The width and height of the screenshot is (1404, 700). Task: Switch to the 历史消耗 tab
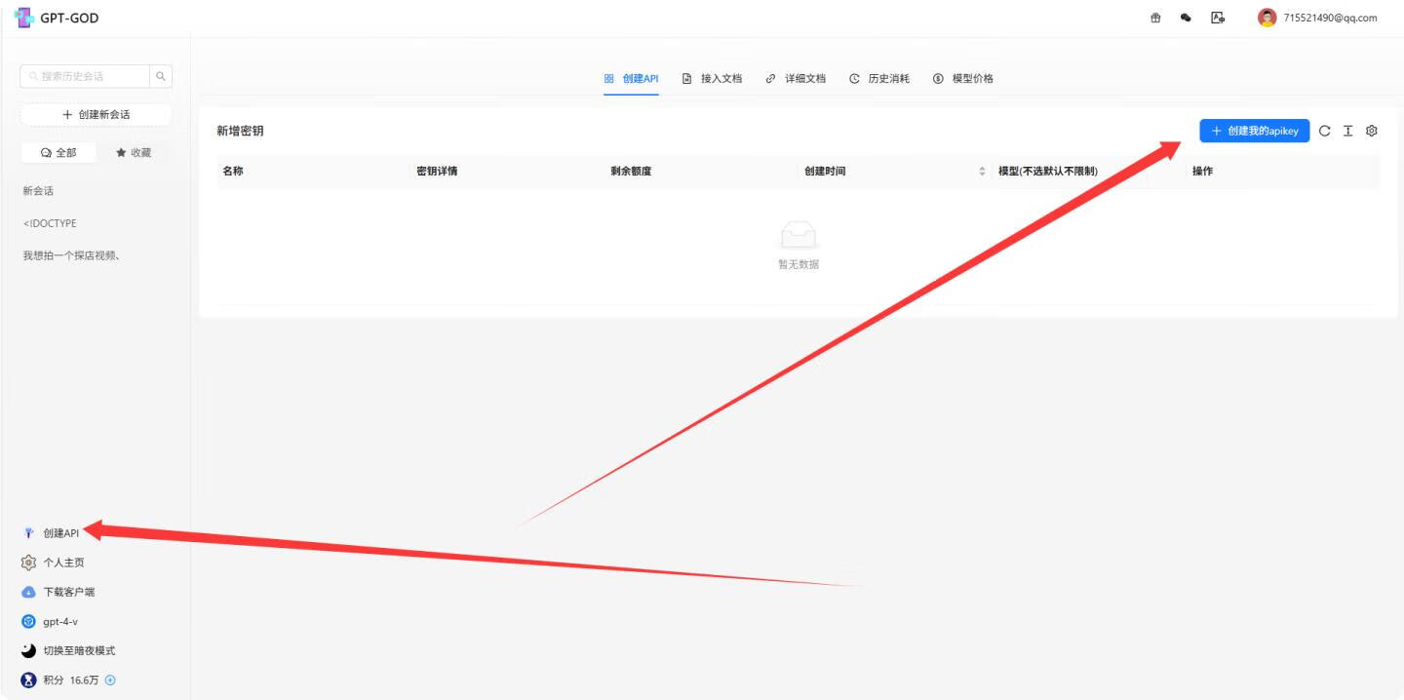click(879, 78)
